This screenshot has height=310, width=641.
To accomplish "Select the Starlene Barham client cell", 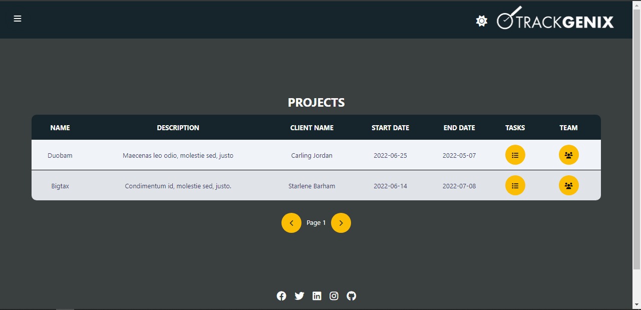I will [x=311, y=186].
